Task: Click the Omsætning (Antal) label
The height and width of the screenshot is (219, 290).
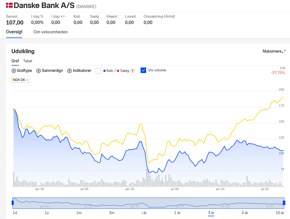Action: click(159, 16)
